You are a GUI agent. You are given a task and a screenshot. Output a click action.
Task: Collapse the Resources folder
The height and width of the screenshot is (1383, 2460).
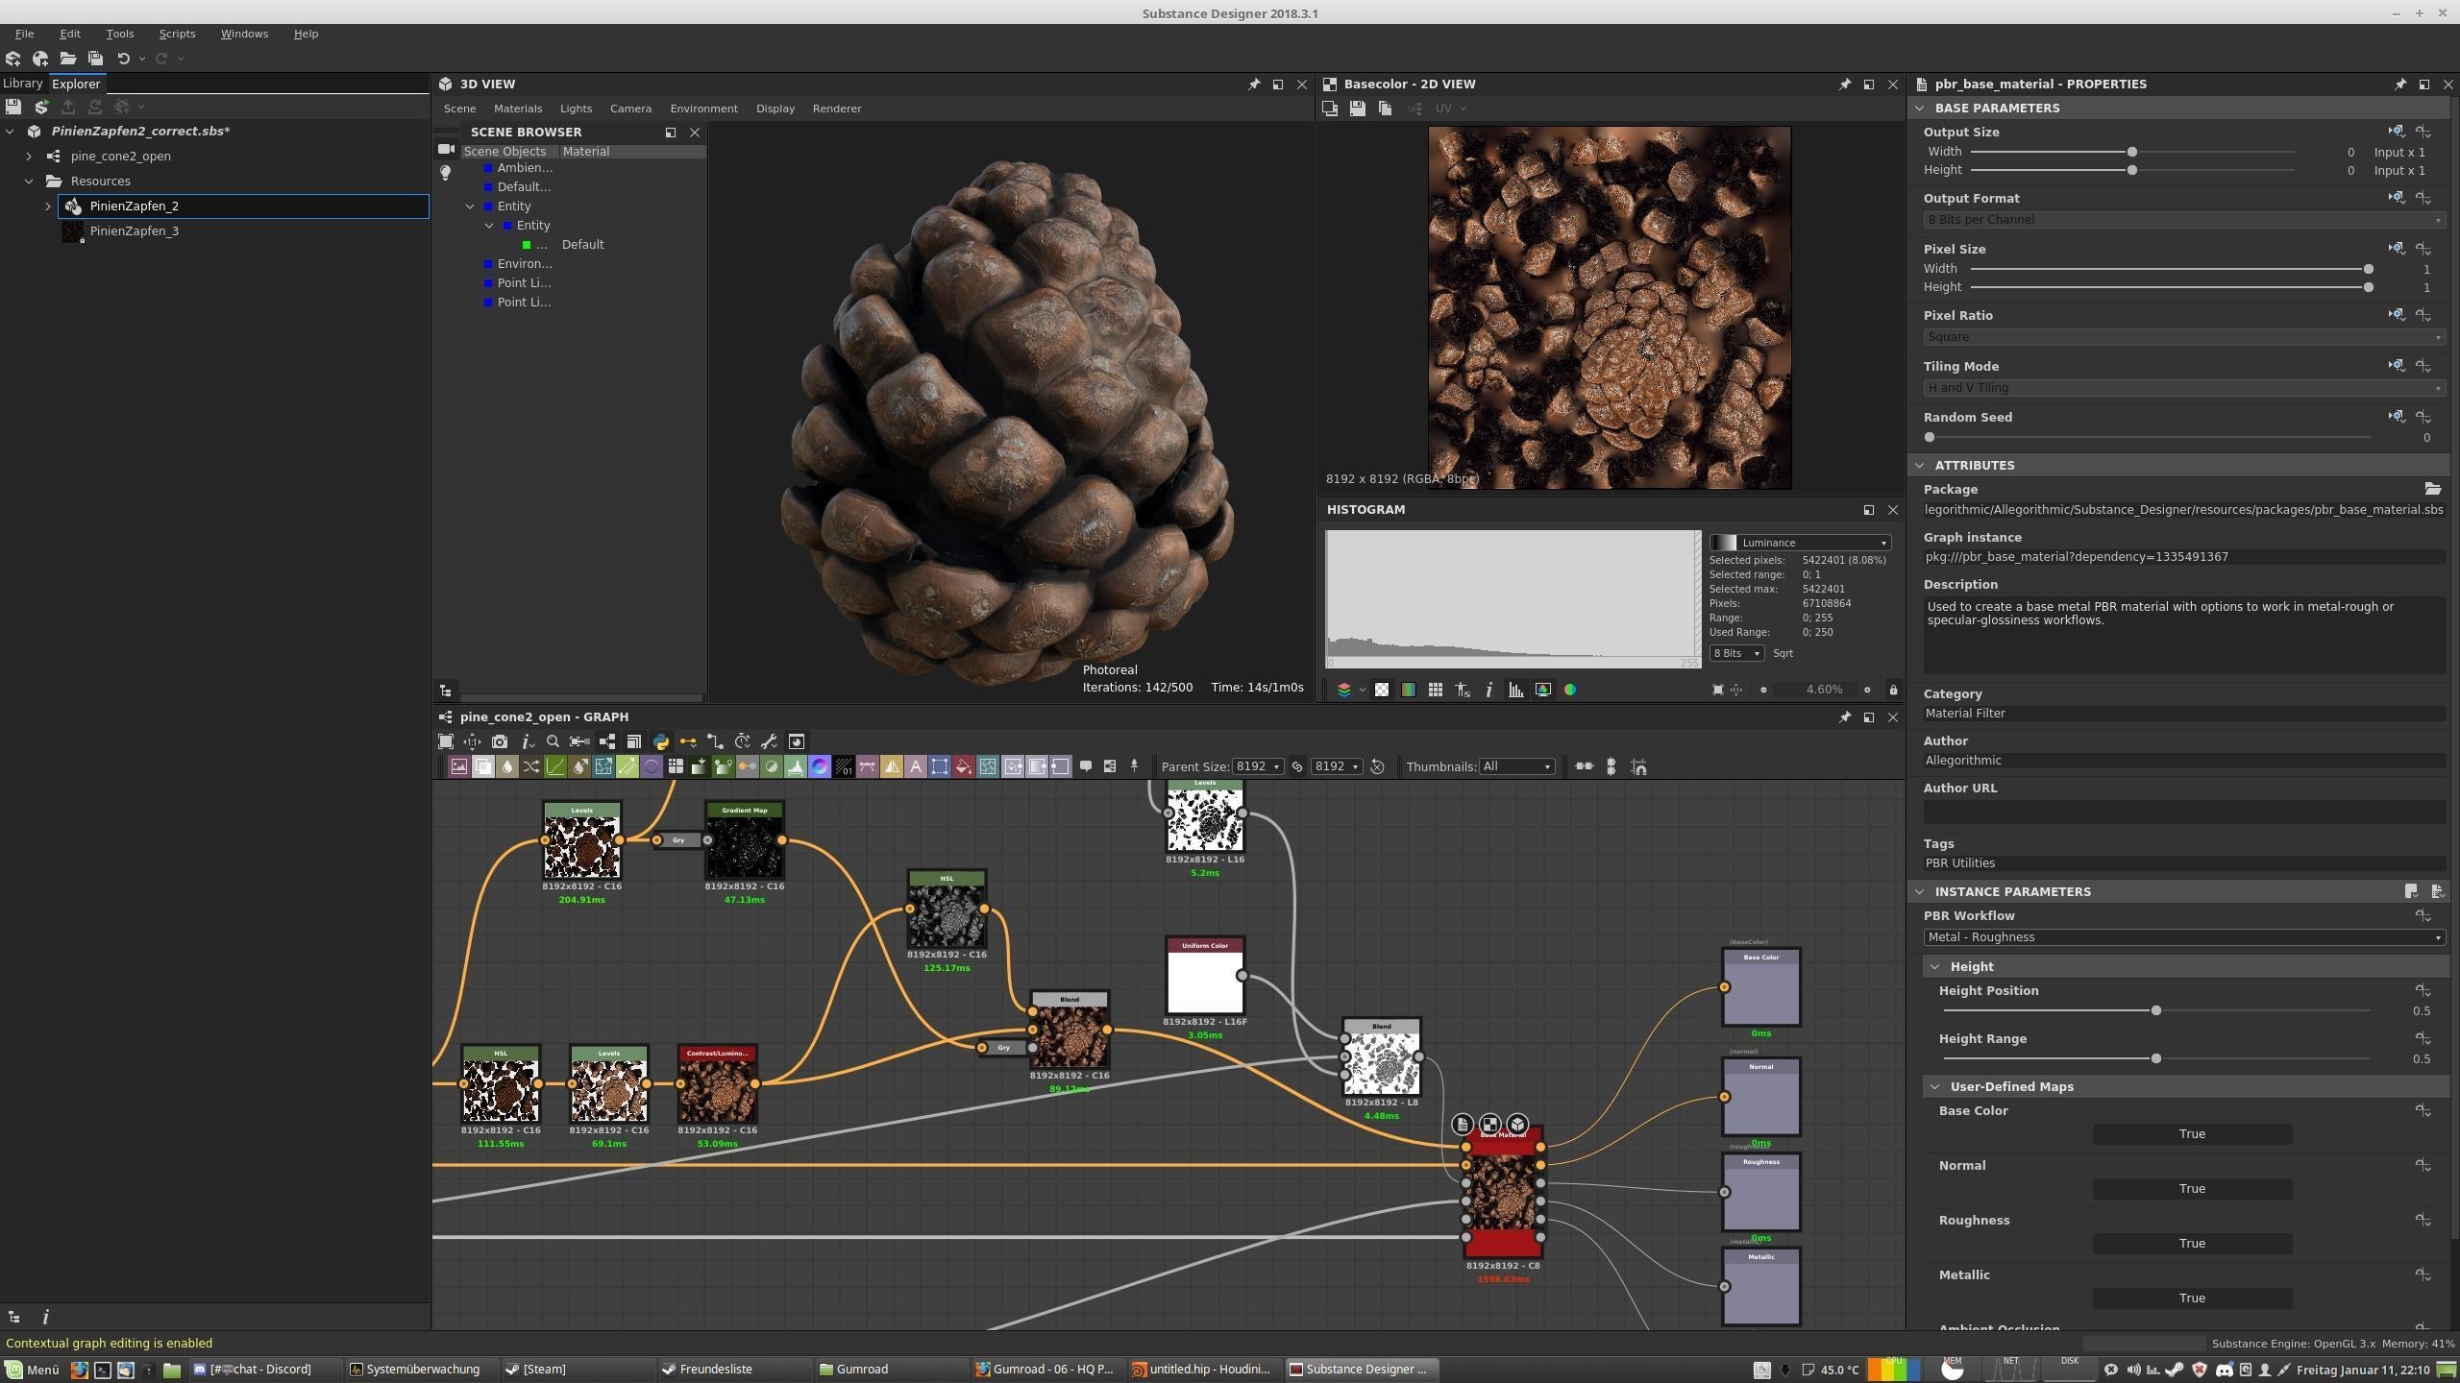click(29, 181)
